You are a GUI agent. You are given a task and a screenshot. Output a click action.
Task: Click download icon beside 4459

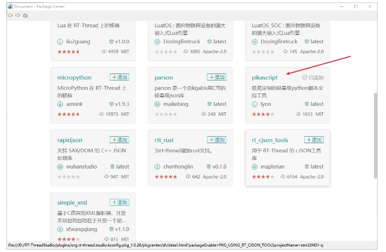point(104,51)
